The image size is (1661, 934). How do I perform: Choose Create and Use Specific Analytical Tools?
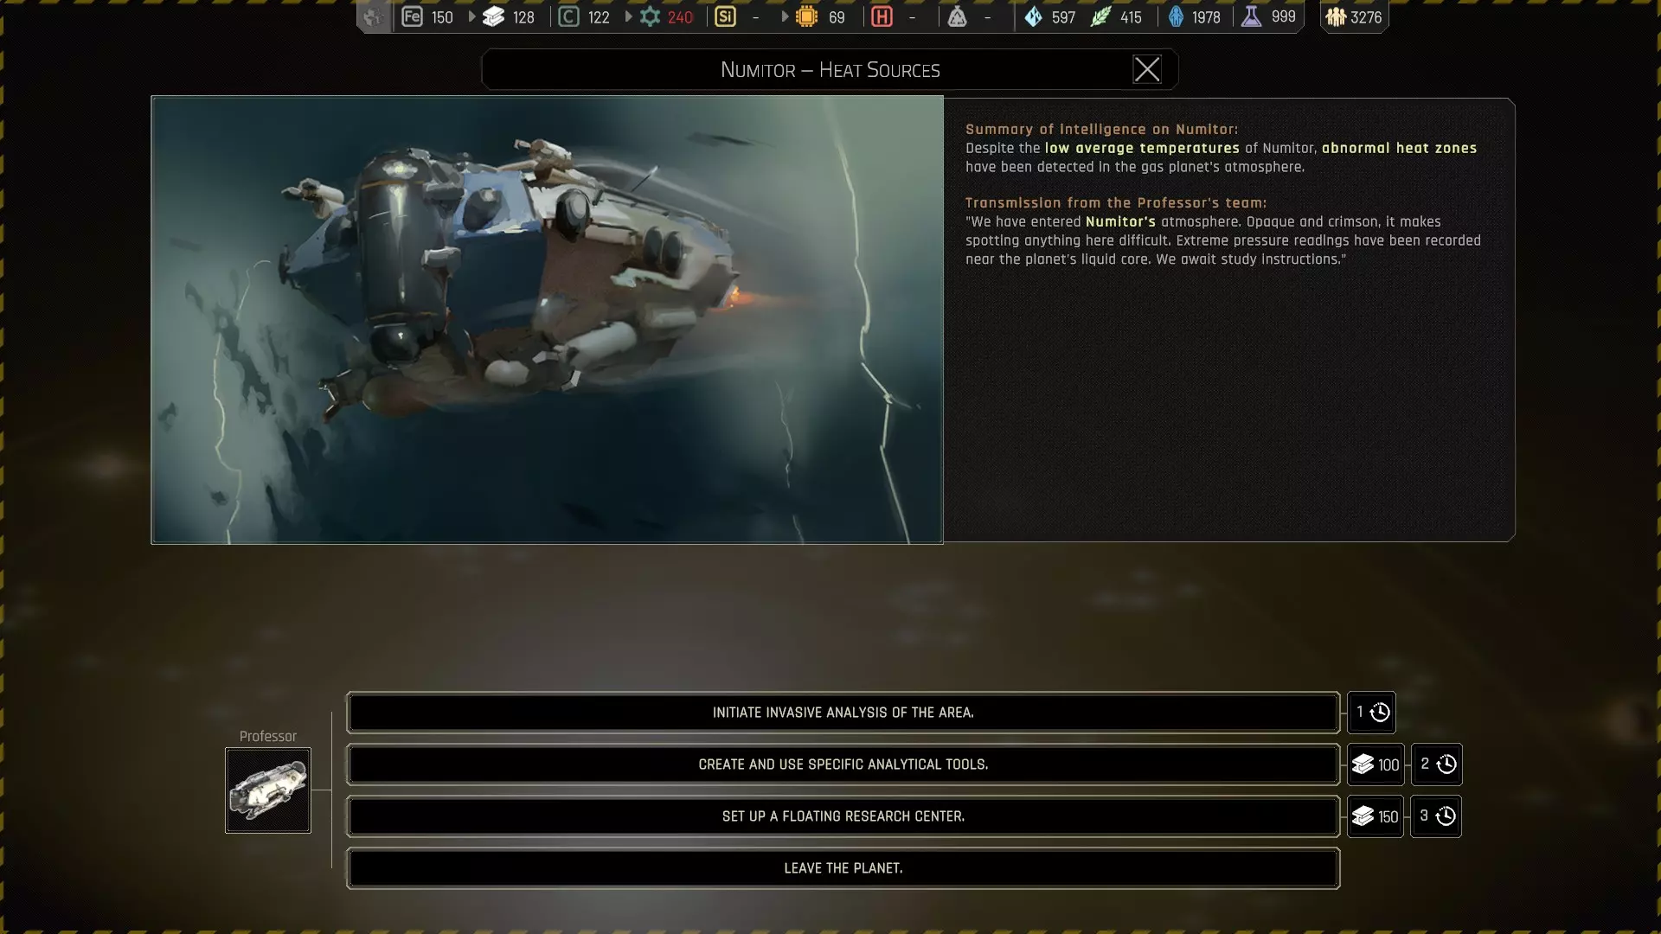point(843,764)
